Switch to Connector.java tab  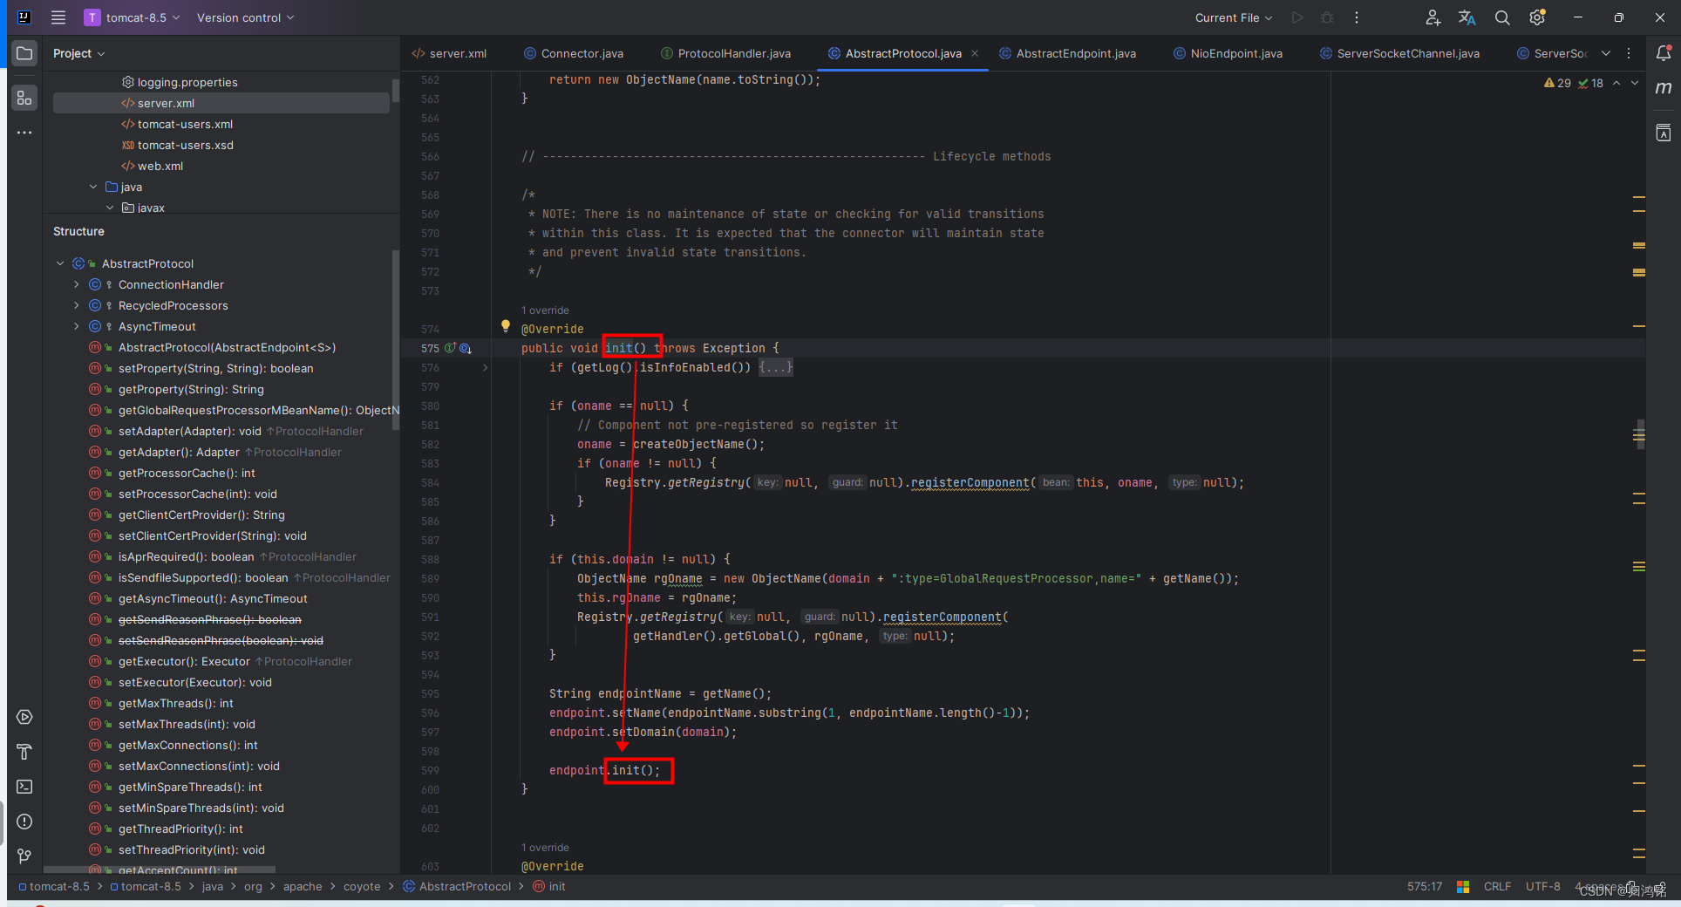[574, 53]
